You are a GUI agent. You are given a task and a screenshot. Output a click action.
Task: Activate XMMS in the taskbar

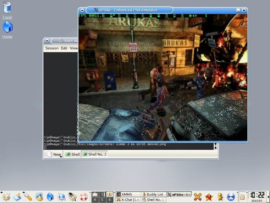(128, 194)
